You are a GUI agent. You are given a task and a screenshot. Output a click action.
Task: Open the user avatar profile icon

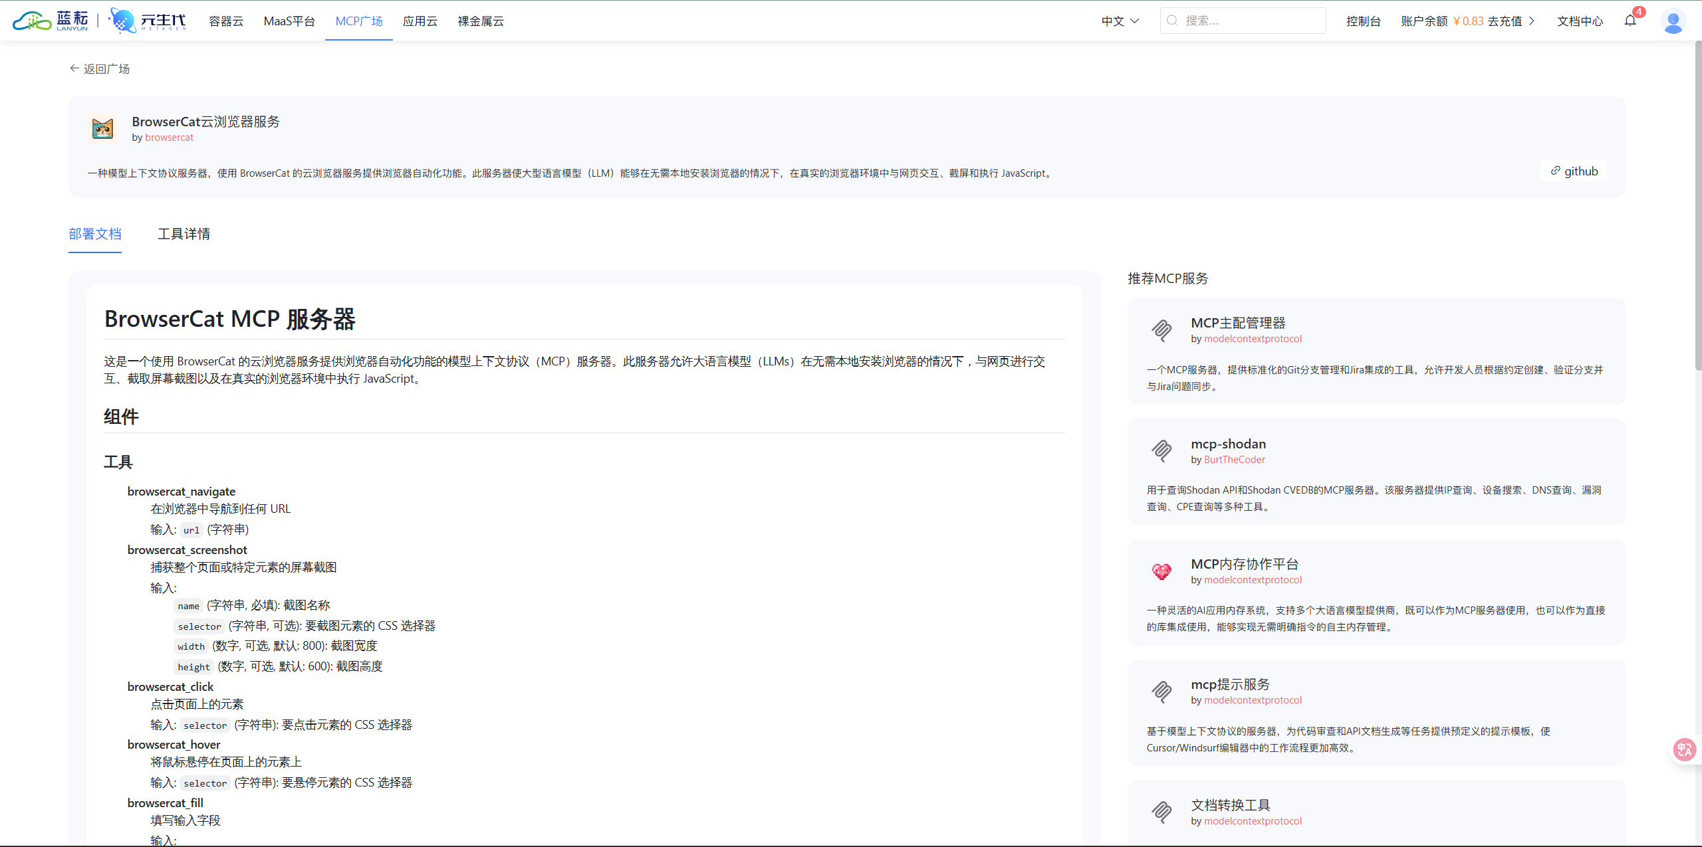coord(1673,21)
